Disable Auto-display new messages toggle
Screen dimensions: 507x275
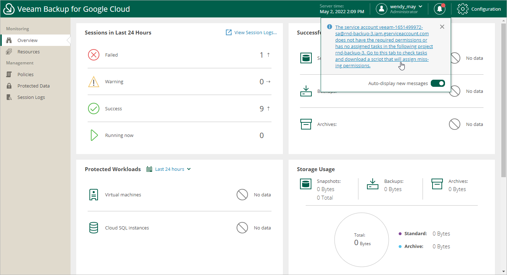[438, 83]
